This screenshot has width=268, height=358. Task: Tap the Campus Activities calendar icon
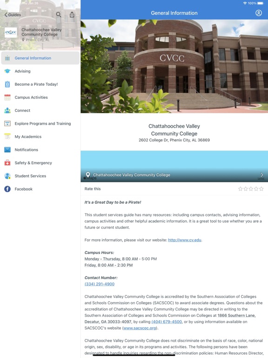coord(7,97)
